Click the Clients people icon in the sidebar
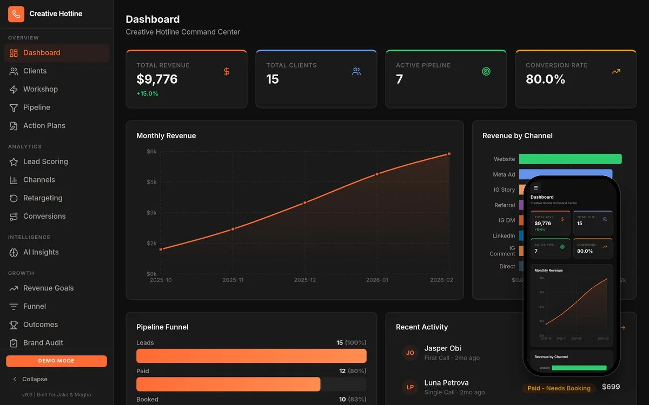This screenshot has height=405, width=649. pyautogui.click(x=14, y=71)
